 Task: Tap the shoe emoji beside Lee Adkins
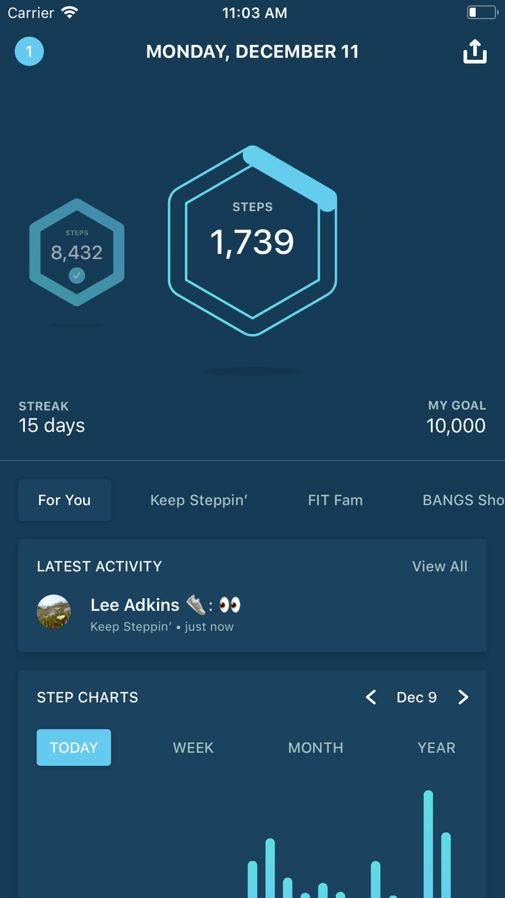pyautogui.click(x=196, y=605)
